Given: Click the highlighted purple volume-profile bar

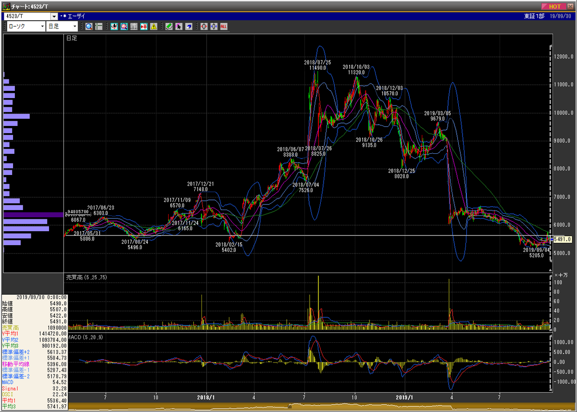Looking at the screenshot, I should (34, 214).
